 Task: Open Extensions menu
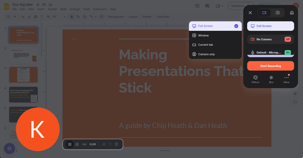(100, 9)
